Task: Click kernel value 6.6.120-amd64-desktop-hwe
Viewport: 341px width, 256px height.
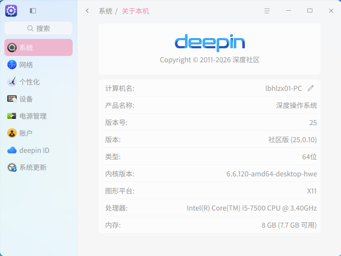Action: 272,174
